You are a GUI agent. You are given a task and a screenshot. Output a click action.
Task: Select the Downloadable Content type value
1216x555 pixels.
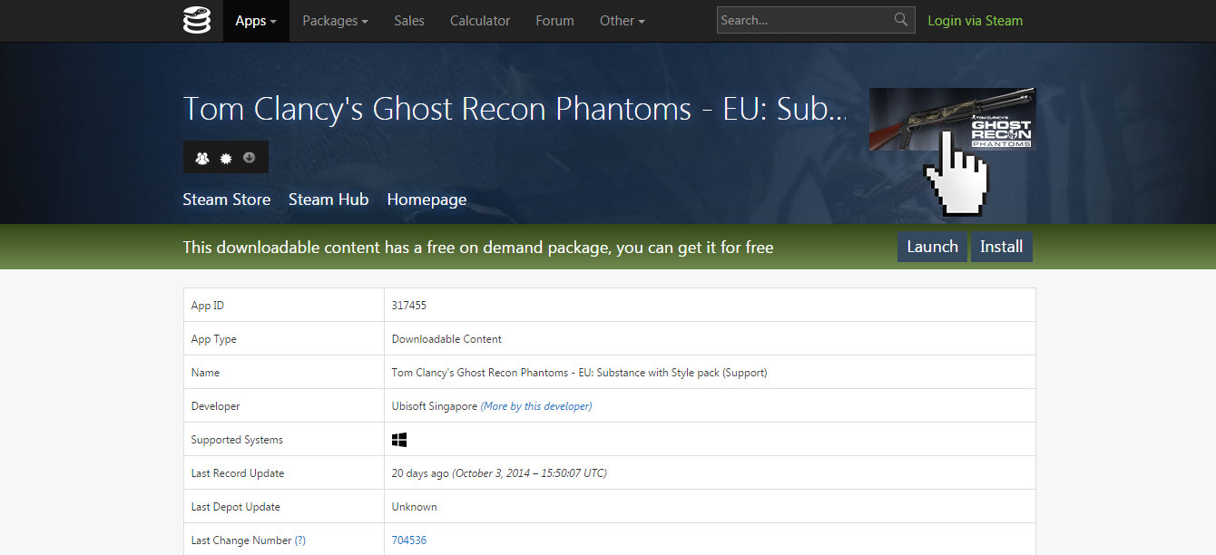click(x=446, y=339)
